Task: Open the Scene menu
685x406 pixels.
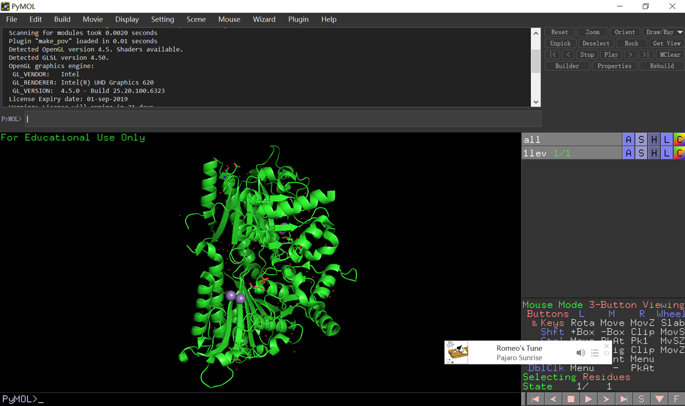Action: [x=196, y=19]
